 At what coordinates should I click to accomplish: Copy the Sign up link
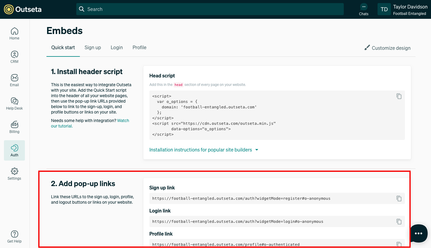pyautogui.click(x=399, y=199)
